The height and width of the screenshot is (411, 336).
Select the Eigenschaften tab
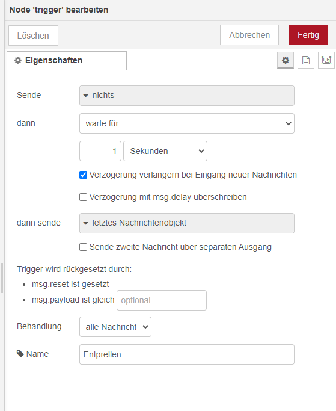click(x=67, y=61)
